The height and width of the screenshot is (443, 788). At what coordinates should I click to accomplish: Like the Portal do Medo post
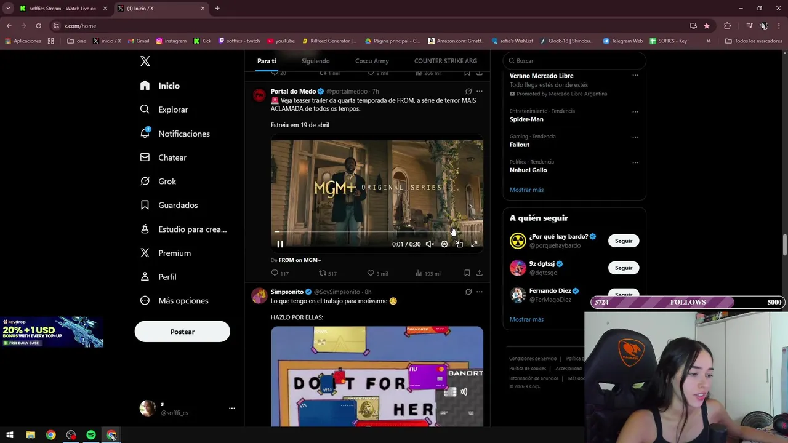pyautogui.click(x=377, y=273)
